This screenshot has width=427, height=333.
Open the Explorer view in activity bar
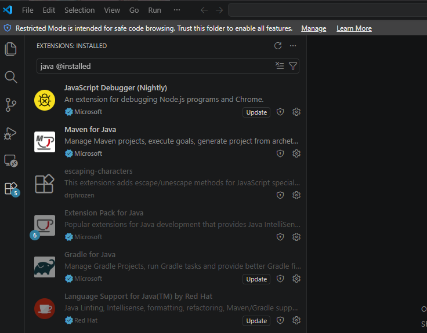[10, 49]
